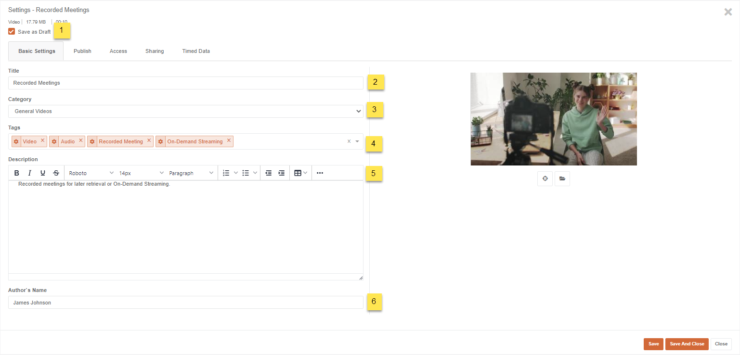Insert a bulleted list
Image resolution: width=740 pixels, height=355 pixels.
click(x=246, y=173)
